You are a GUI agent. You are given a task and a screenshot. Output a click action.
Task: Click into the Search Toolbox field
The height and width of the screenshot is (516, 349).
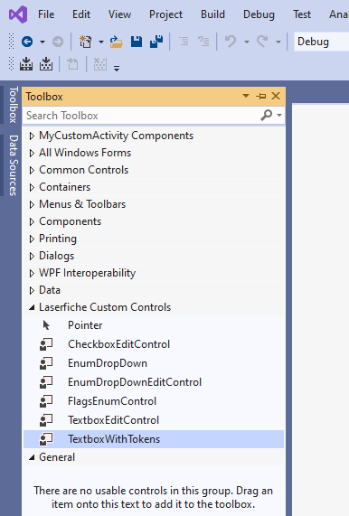(142, 116)
